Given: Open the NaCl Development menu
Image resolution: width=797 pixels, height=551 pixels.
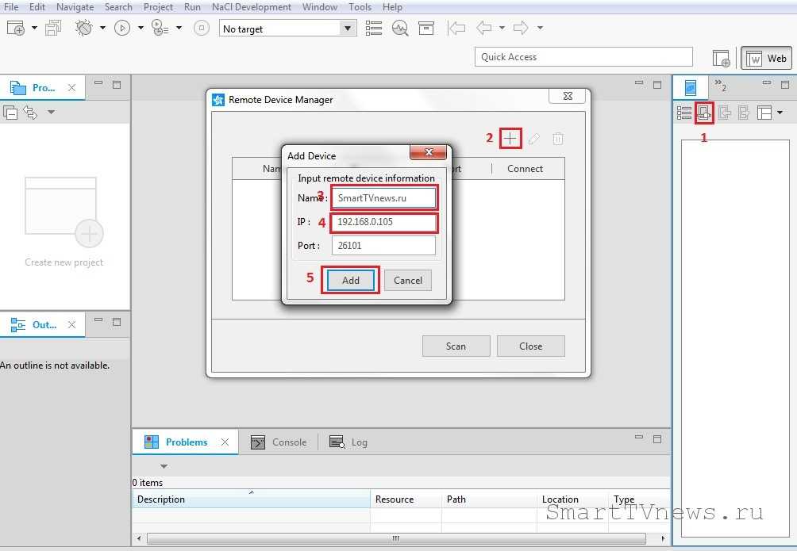Looking at the screenshot, I should [252, 7].
